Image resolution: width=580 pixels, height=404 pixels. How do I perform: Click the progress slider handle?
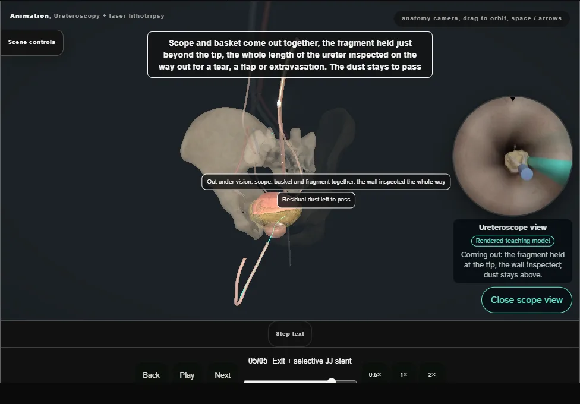(332, 381)
